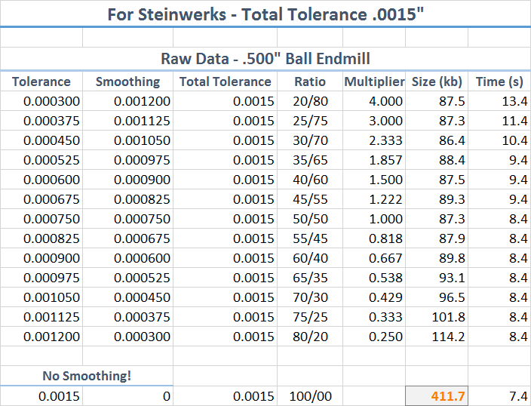Select time cell 13.4
This screenshot has height=406, width=531.
click(x=499, y=101)
